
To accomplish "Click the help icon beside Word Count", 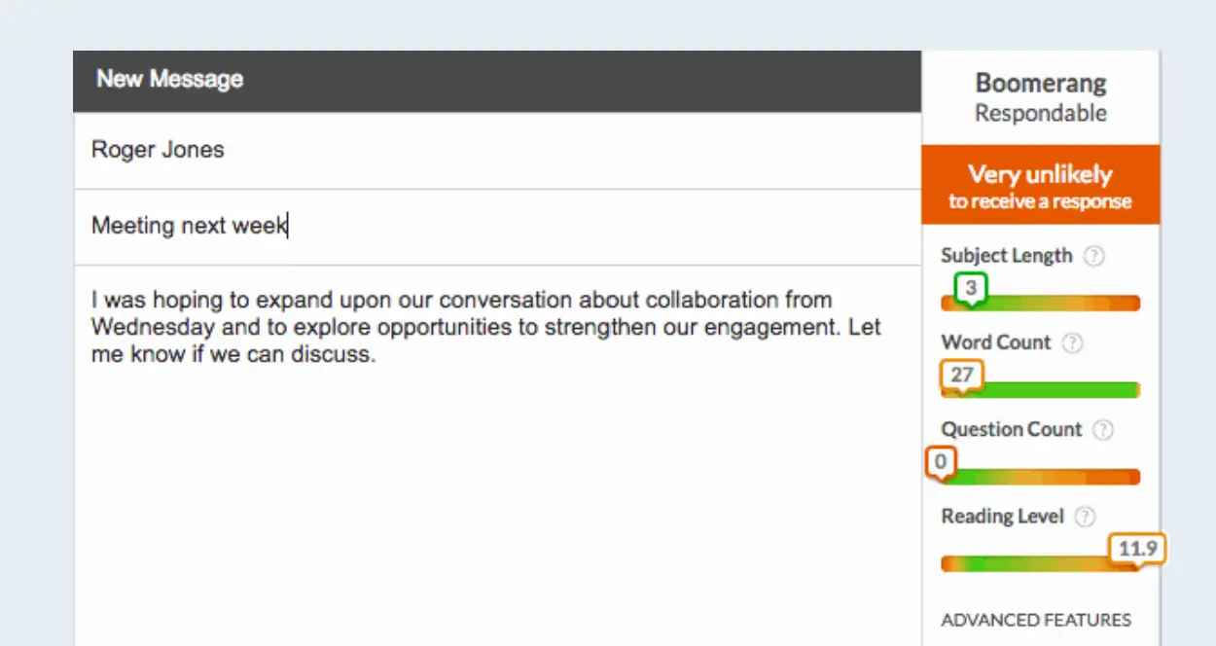I will (1072, 342).
